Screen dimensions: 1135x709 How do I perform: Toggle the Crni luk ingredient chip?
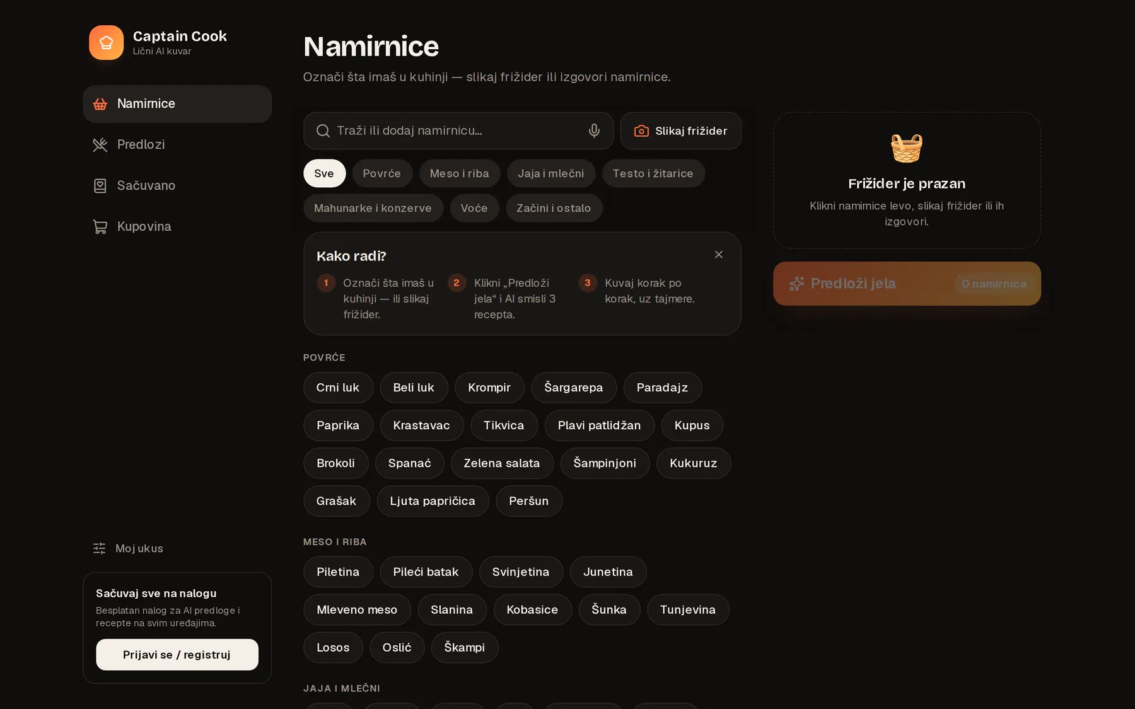pos(338,388)
